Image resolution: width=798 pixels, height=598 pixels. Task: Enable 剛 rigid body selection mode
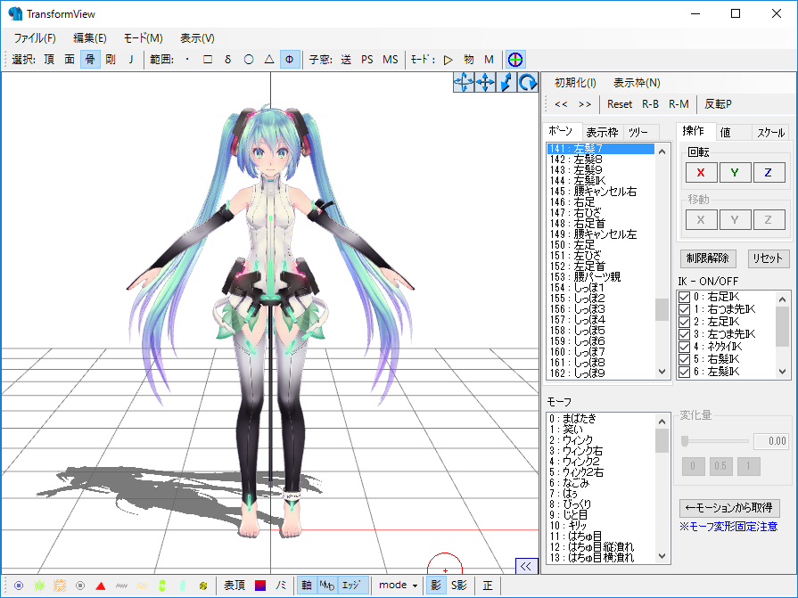point(109,59)
